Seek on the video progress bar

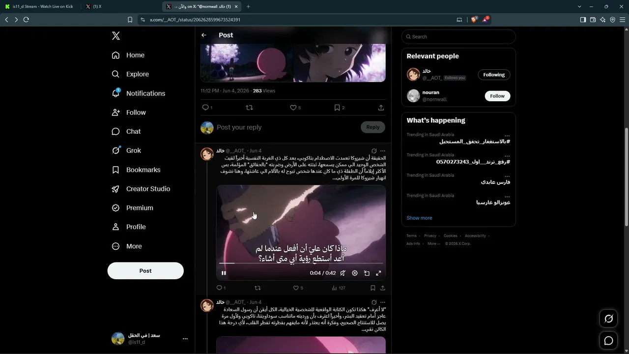point(301,263)
